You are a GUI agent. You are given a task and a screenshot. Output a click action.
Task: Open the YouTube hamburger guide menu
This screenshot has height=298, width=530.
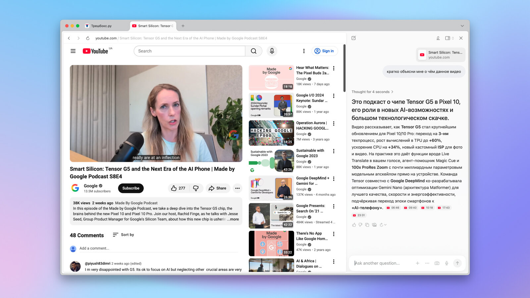point(73,51)
